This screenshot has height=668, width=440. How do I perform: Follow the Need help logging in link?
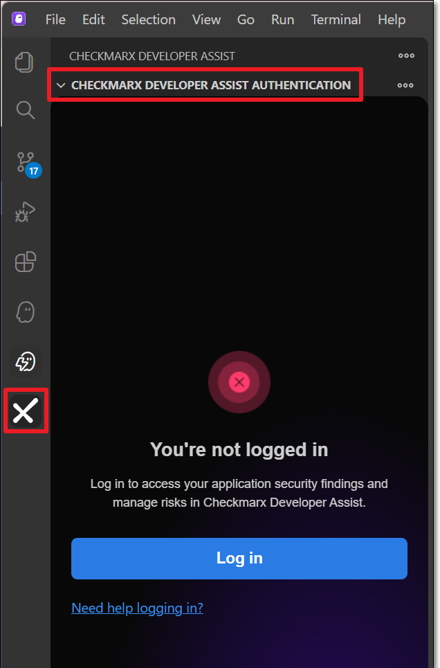[137, 608]
